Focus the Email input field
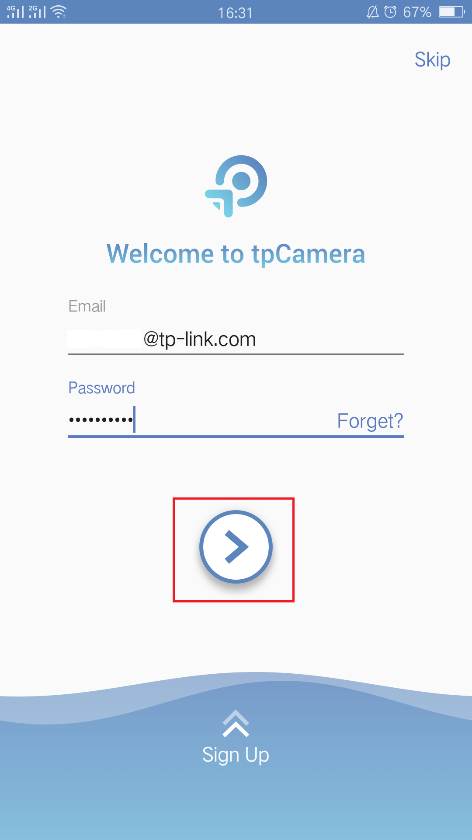472x840 pixels. pos(236,339)
